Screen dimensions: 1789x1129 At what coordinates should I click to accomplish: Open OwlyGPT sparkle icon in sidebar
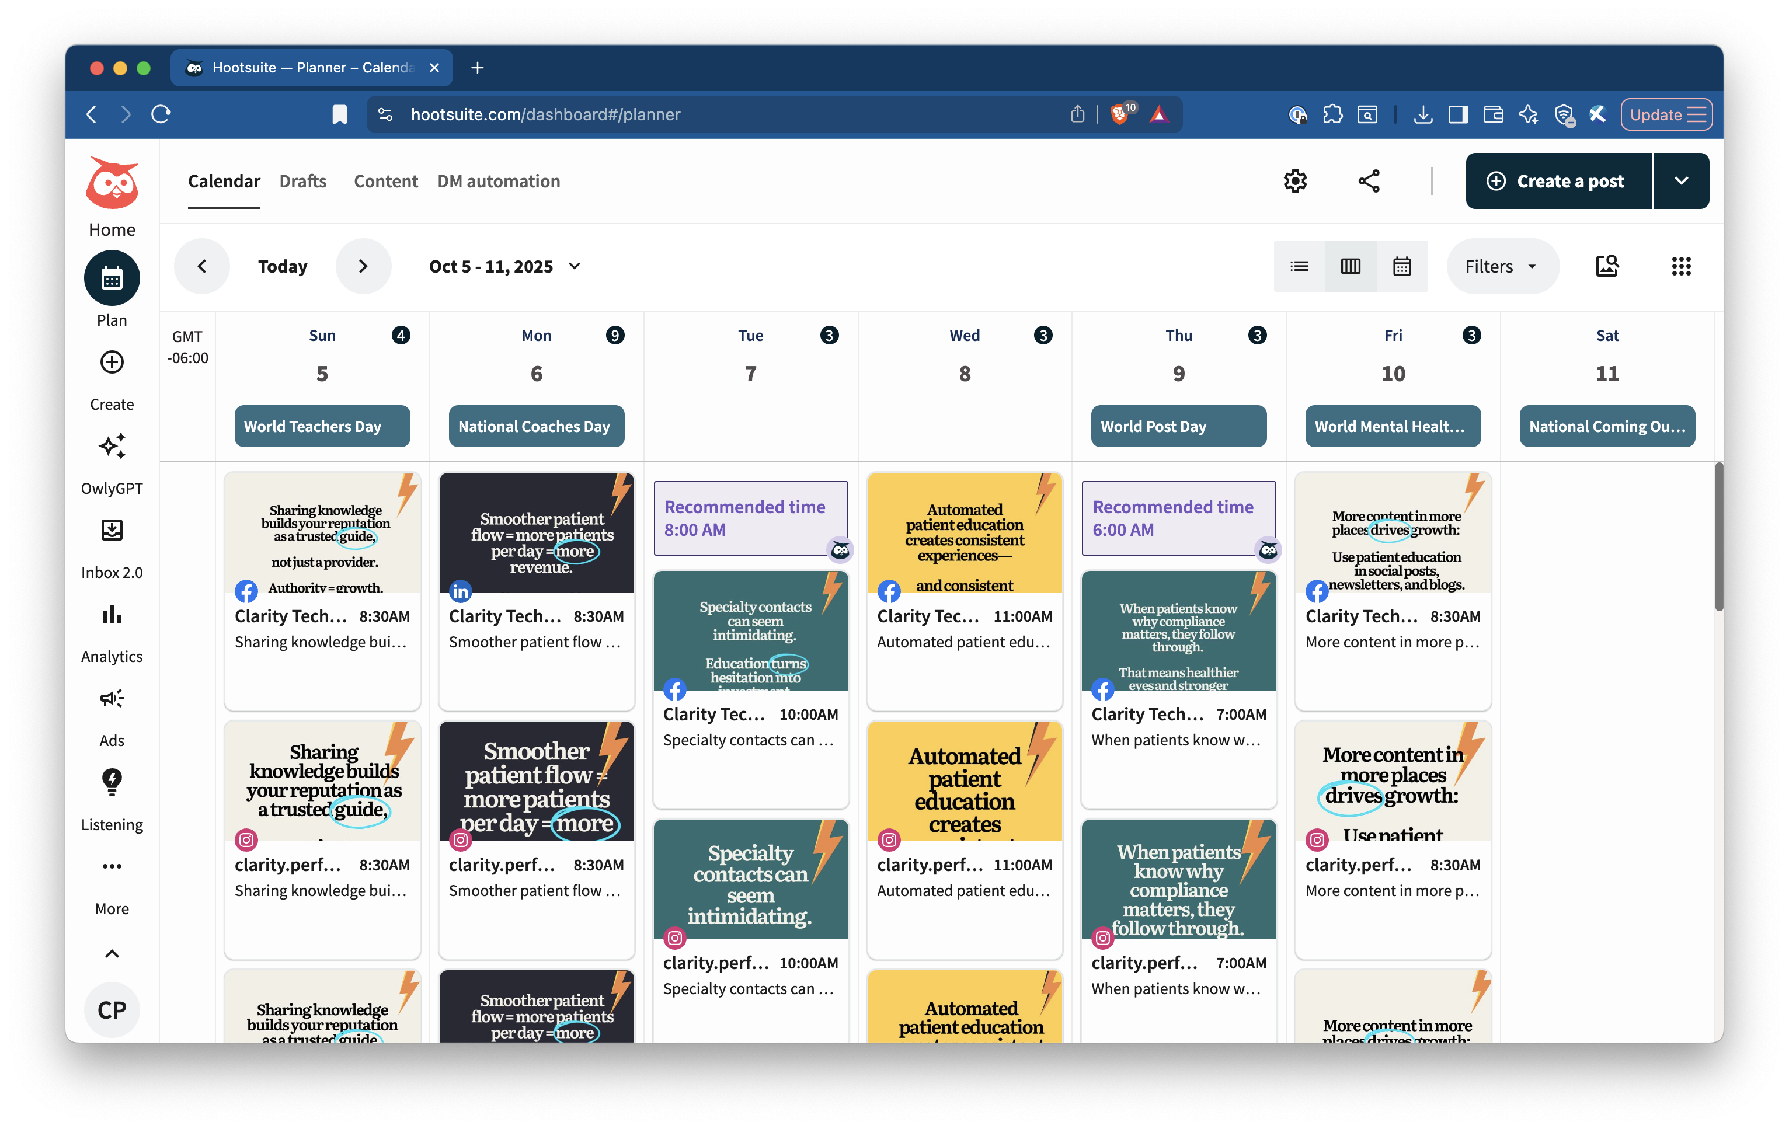(112, 447)
